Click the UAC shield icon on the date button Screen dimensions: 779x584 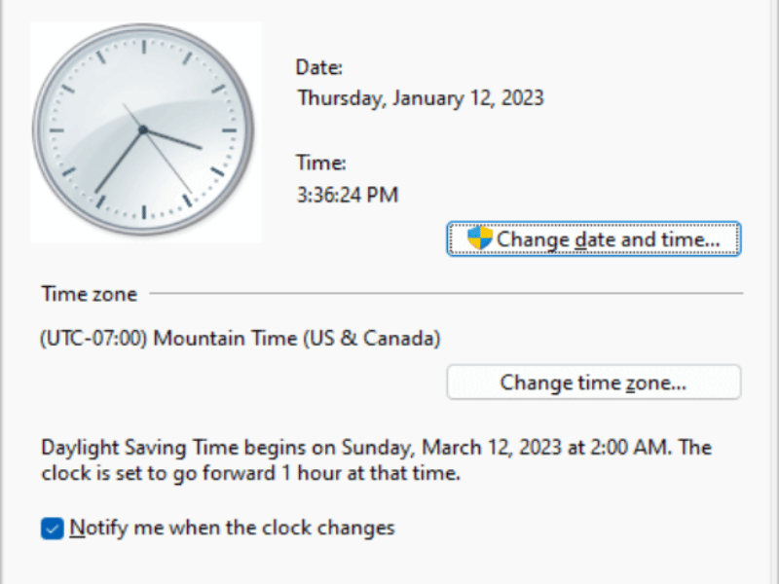[479, 237]
